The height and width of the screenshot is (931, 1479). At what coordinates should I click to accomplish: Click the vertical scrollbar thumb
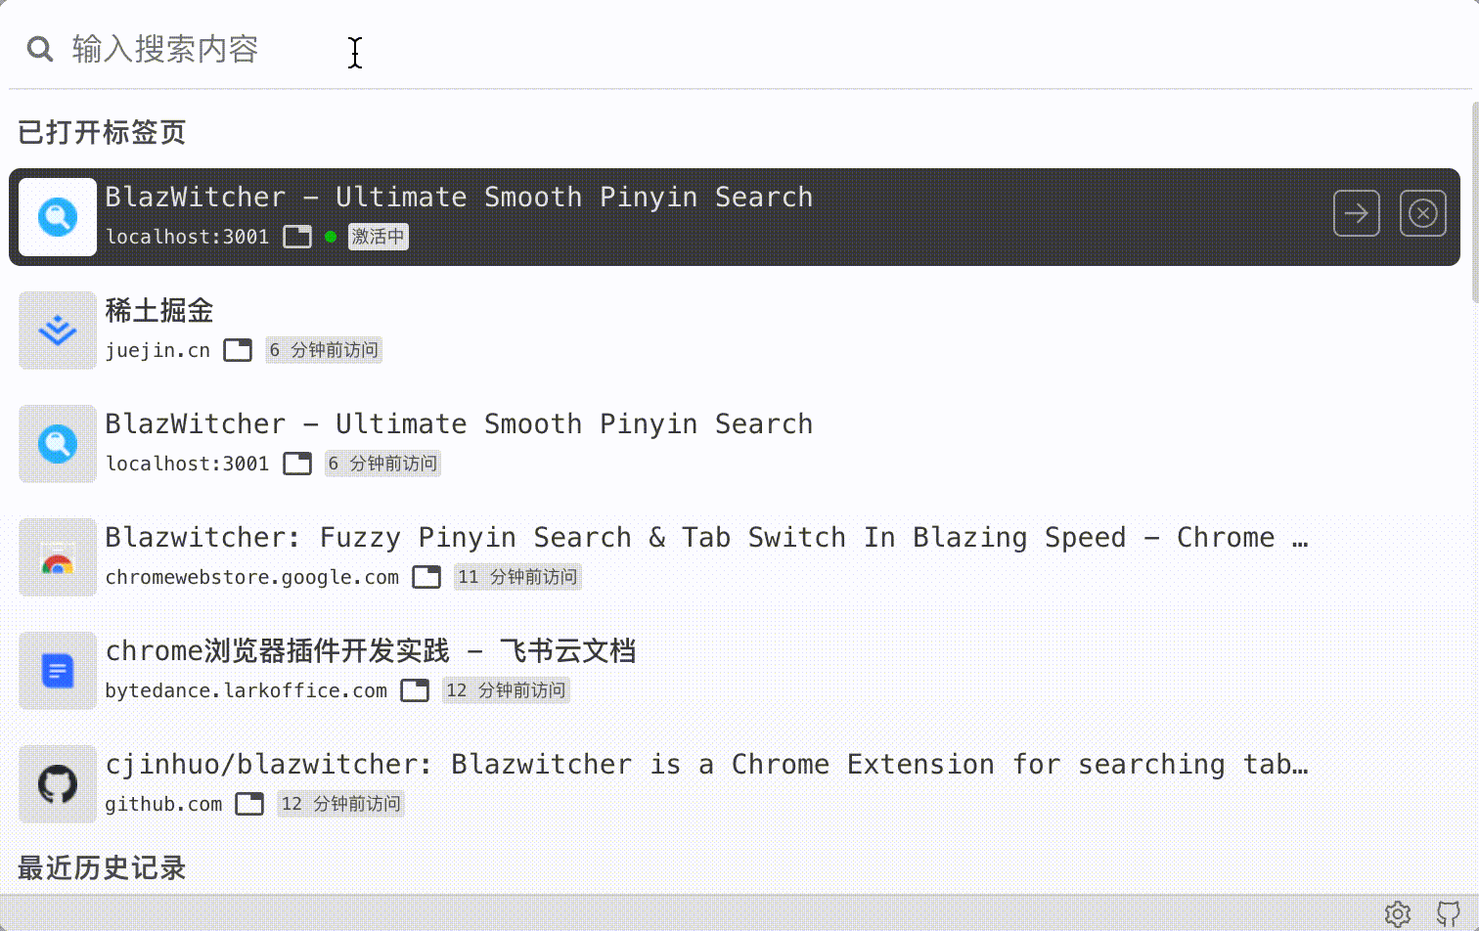[1475, 200]
